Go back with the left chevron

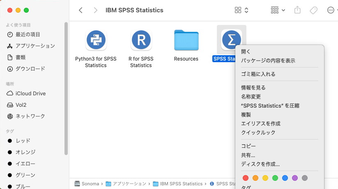tap(80, 10)
